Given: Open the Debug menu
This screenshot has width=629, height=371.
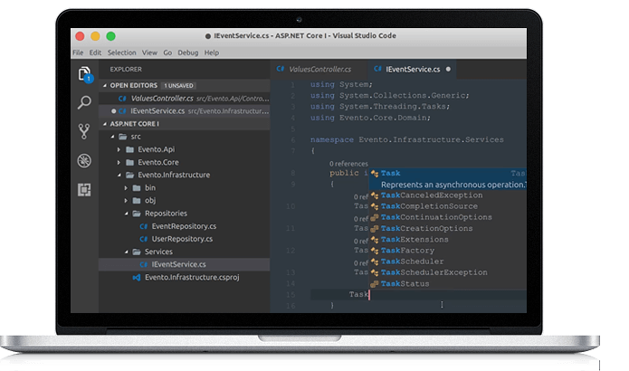Looking at the screenshot, I should coord(188,52).
